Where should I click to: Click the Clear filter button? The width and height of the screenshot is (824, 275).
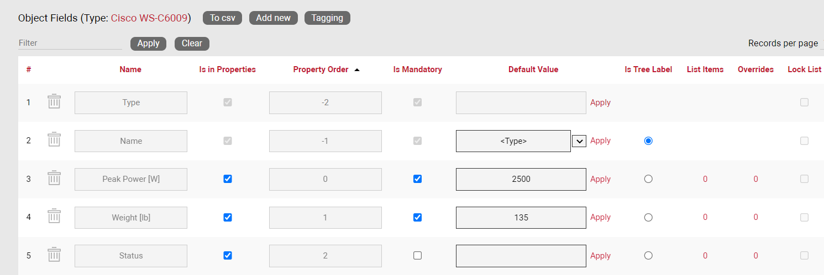[192, 44]
